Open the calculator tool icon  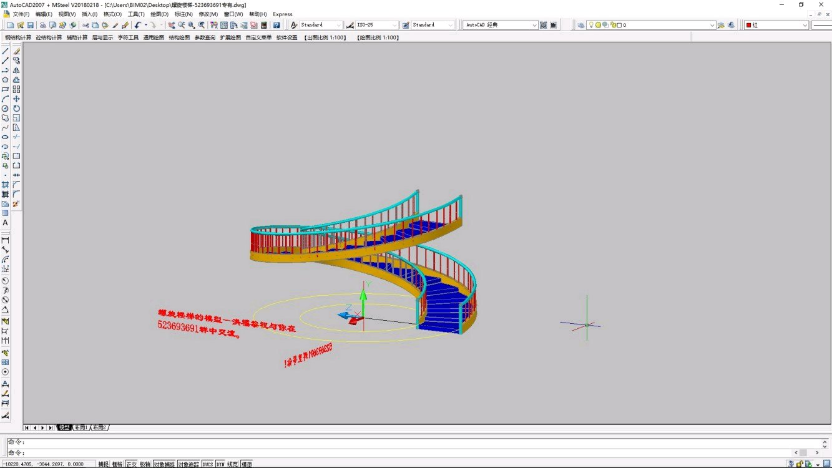tap(264, 25)
